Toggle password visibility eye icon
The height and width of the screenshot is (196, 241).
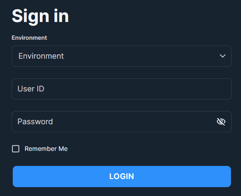221,122
